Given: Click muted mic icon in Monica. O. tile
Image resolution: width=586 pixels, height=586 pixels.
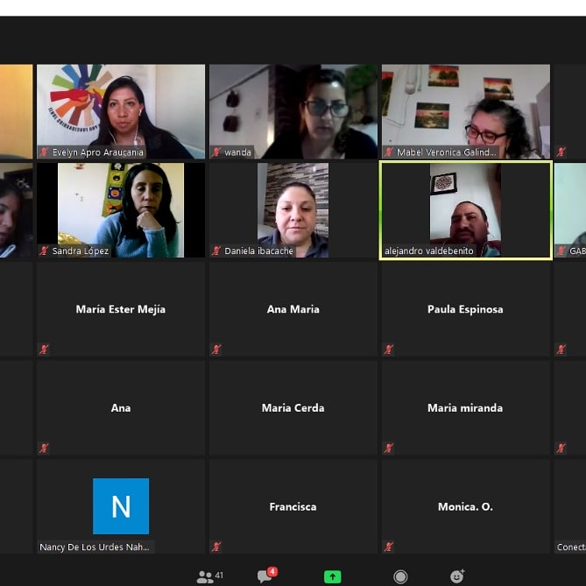Looking at the screenshot, I should pos(389,547).
